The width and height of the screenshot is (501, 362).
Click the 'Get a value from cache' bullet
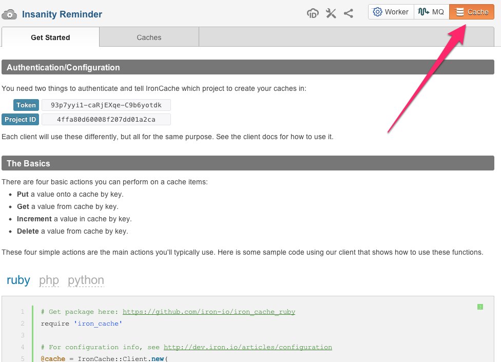point(67,207)
